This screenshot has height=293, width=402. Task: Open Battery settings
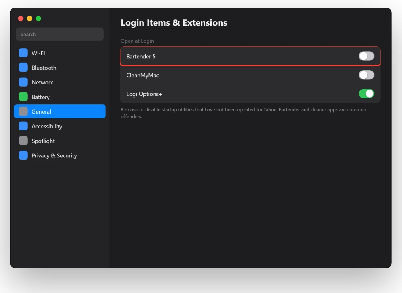(x=60, y=97)
